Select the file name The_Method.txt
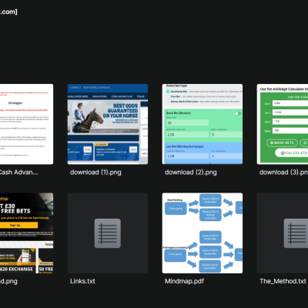308x308 pixels. pos(283,281)
